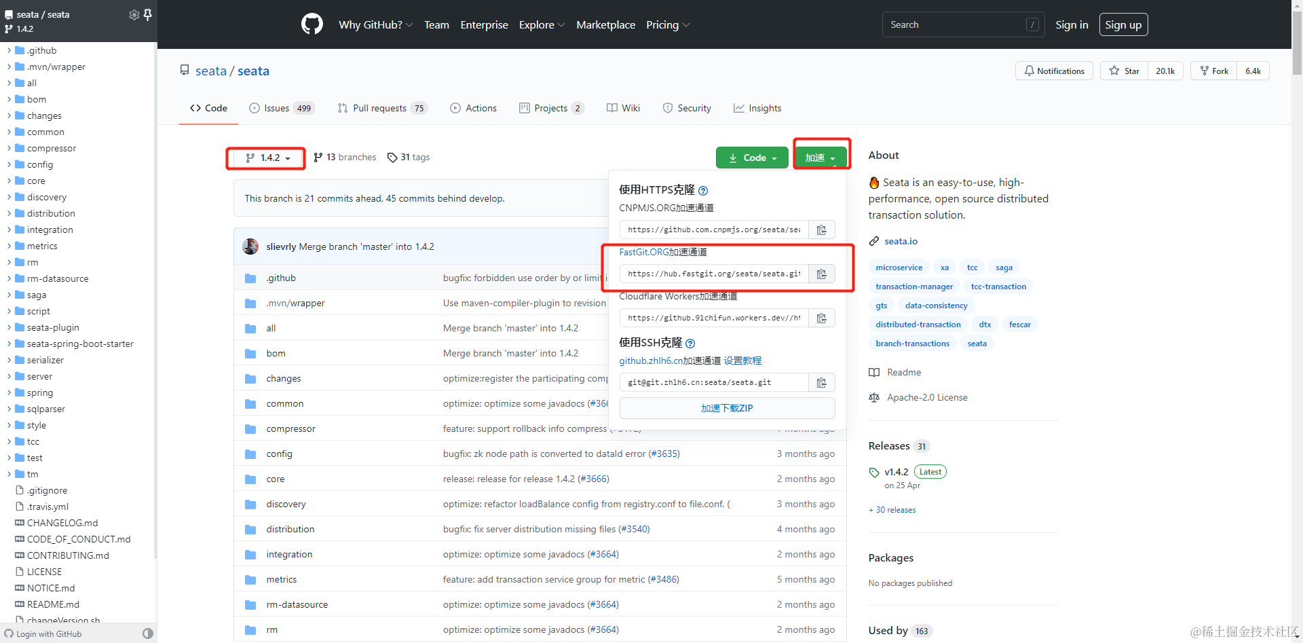Click the + 30 releases link

892,510
